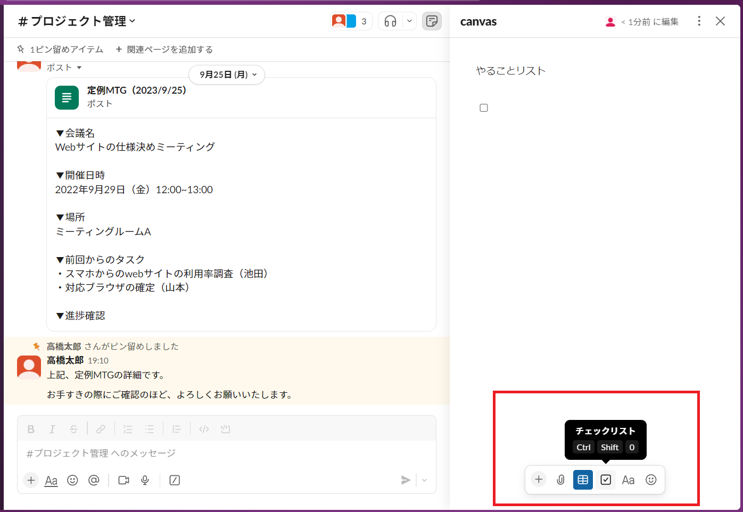Mention a member using the @ icon
The image size is (743, 512).
[94, 480]
